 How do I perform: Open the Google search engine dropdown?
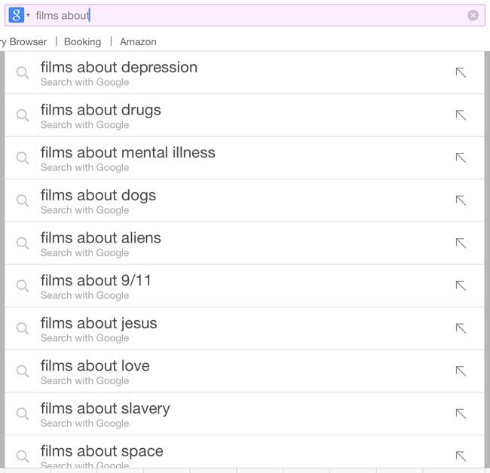point(20,15)
